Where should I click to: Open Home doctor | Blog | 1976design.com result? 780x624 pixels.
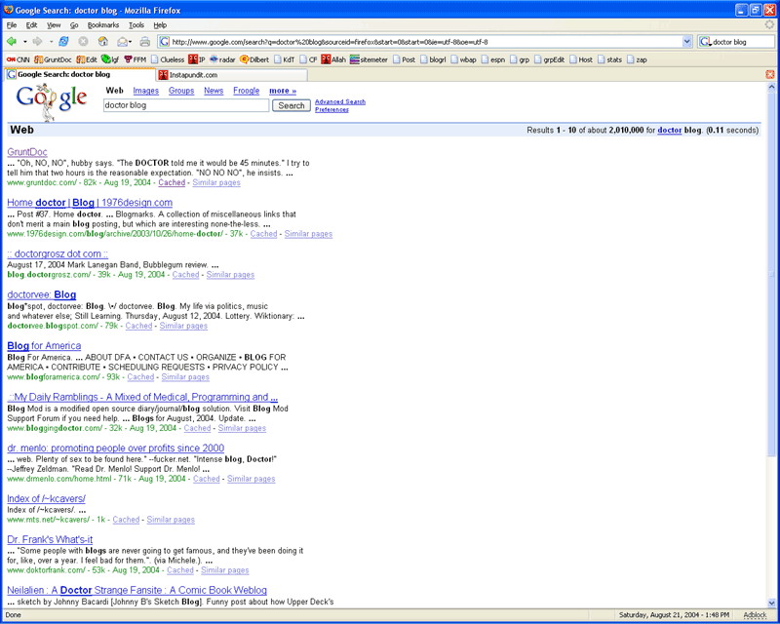90,203
